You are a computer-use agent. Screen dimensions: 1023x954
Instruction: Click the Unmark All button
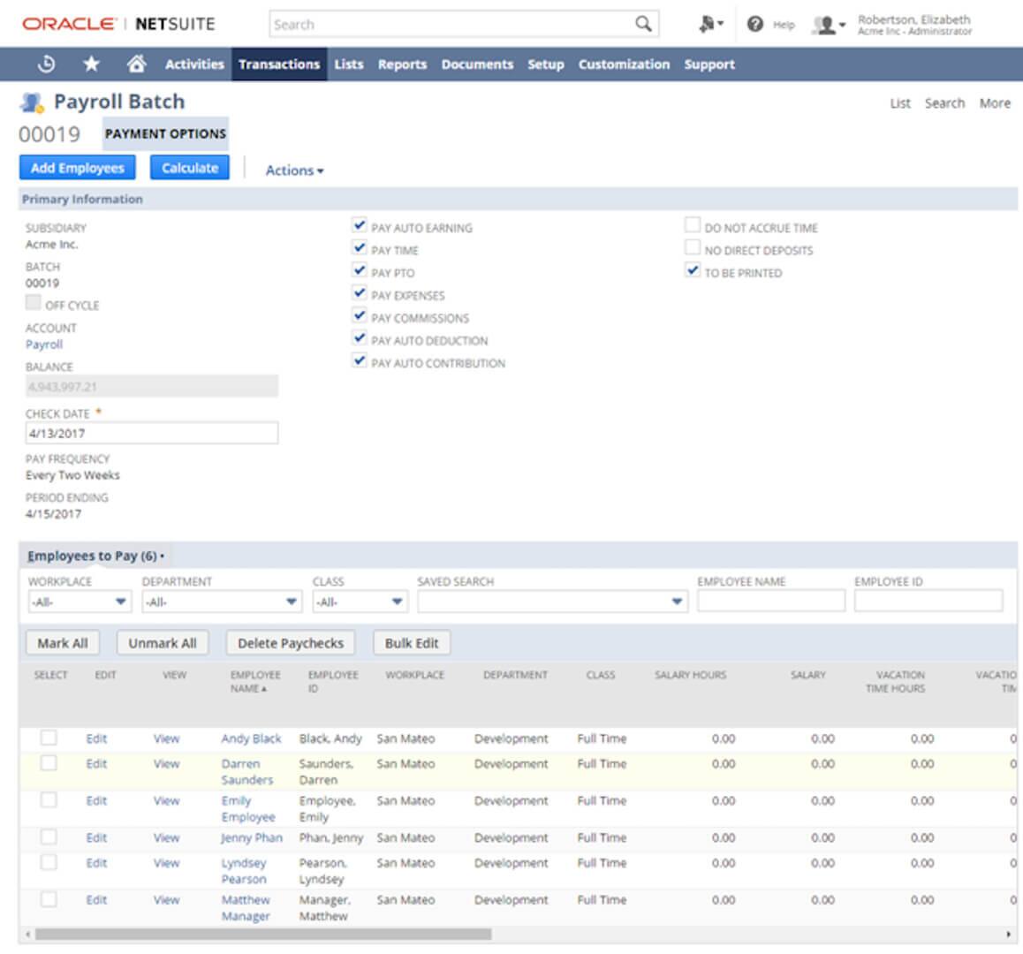tap(163, 643)
